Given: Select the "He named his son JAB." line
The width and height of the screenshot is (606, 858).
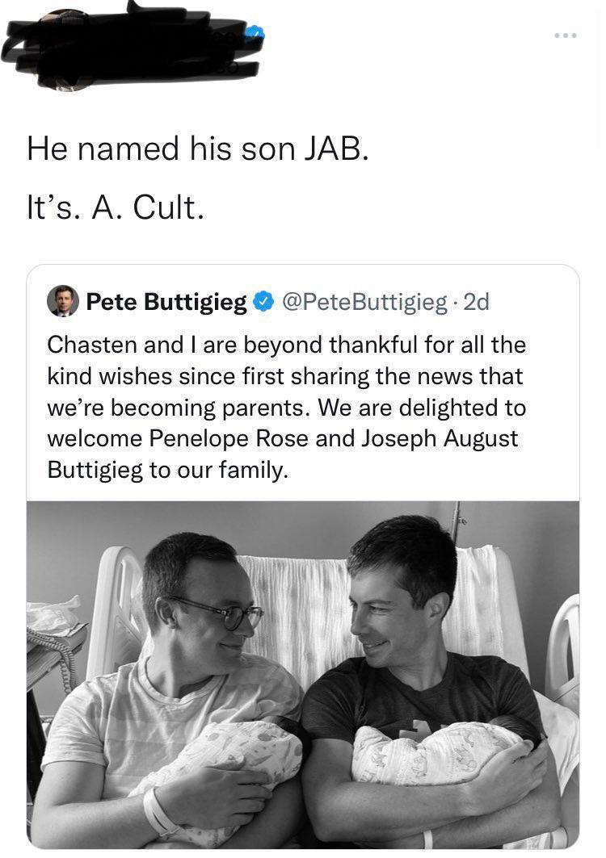Looking at the screenshot, I should 198,149.
